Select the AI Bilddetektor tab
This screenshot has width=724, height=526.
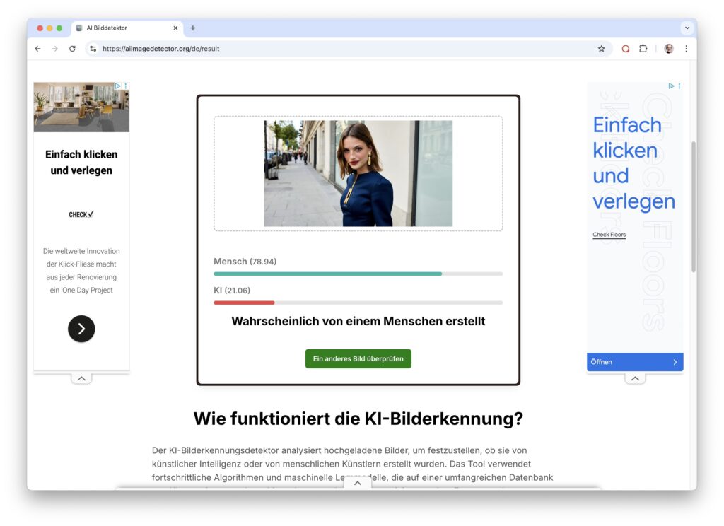pos(127,28)
